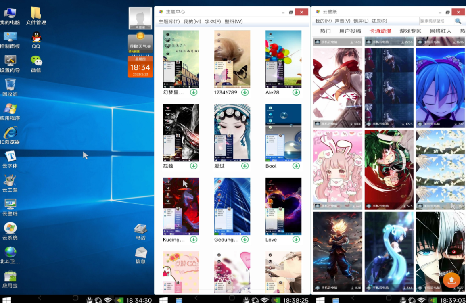
Task: Open 还原(R) menu in 云壁纸
Action: (x=379, y=21)
